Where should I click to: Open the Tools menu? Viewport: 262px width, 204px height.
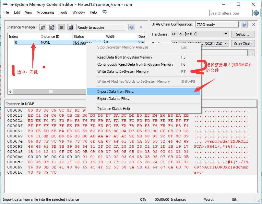click(63, 12)
